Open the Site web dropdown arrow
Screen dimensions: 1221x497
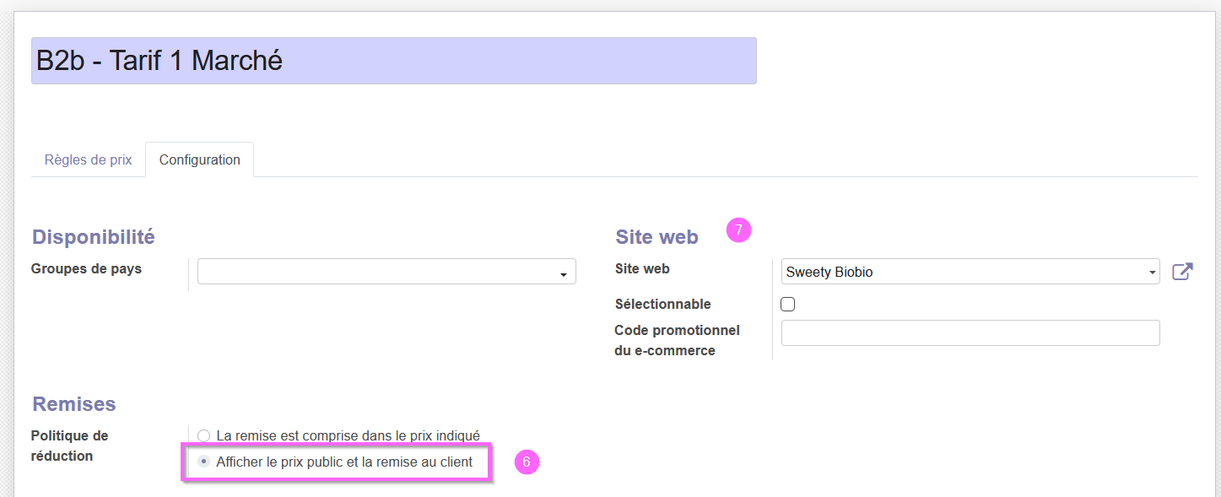coord(1153,273)
